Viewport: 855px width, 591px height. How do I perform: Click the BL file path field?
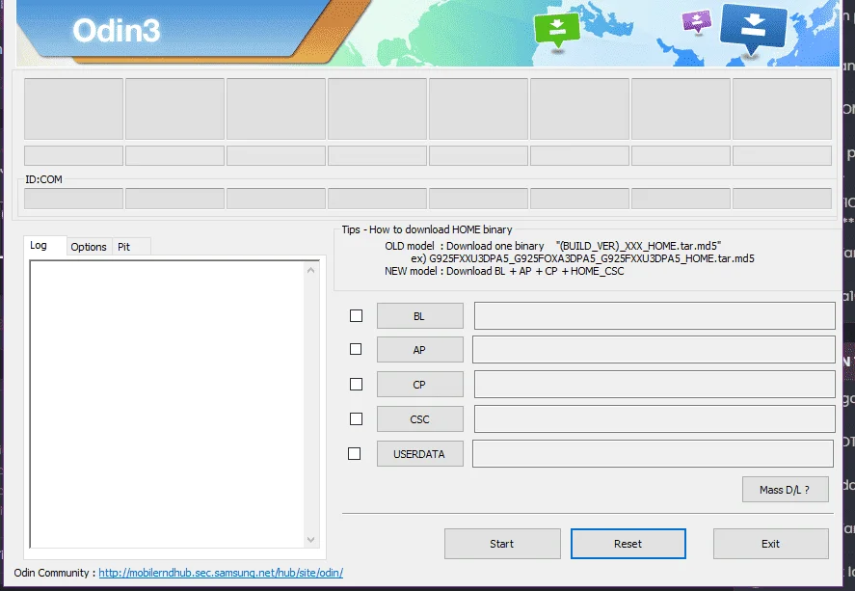point(655,316)
